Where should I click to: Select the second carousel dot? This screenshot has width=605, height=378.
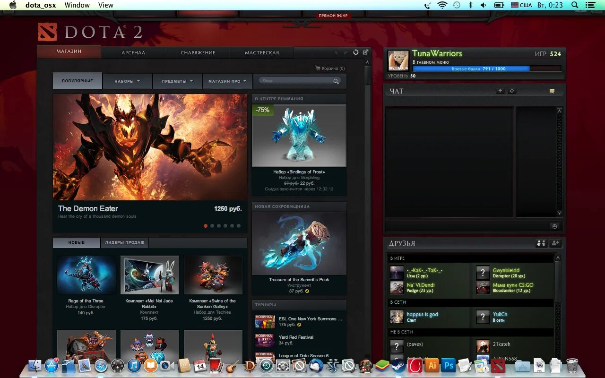[212, 226]
